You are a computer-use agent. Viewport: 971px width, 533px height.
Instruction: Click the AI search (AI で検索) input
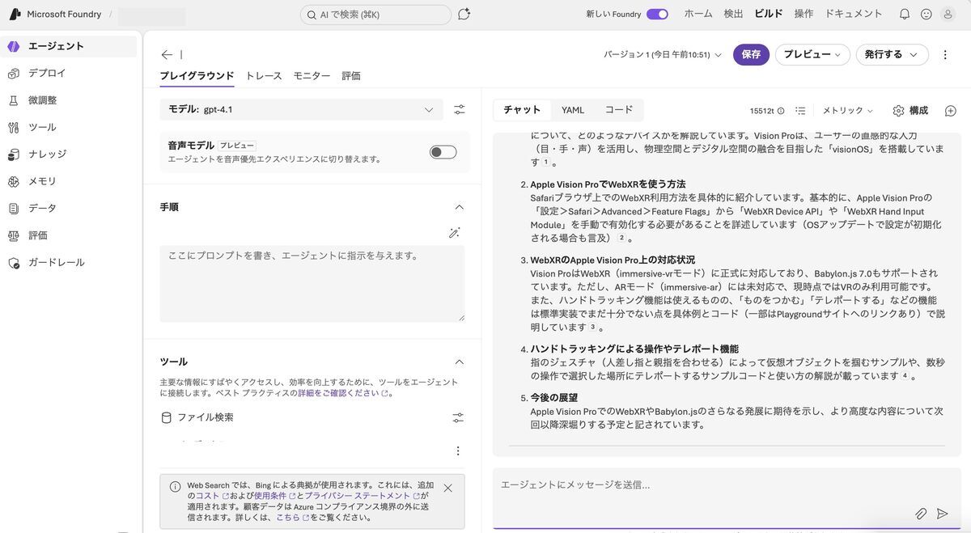point(375,15)
